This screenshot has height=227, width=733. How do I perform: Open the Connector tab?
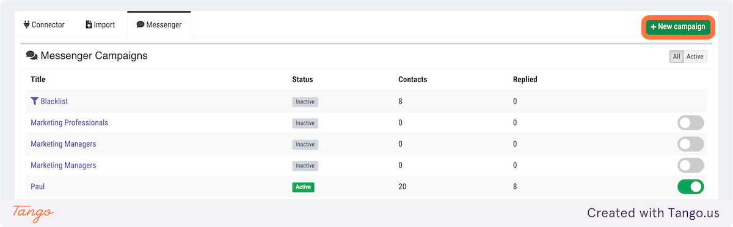(x=44, y=25)
